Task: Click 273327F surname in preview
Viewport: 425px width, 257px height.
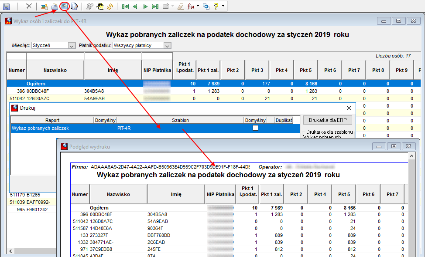Action: [99, 235]
